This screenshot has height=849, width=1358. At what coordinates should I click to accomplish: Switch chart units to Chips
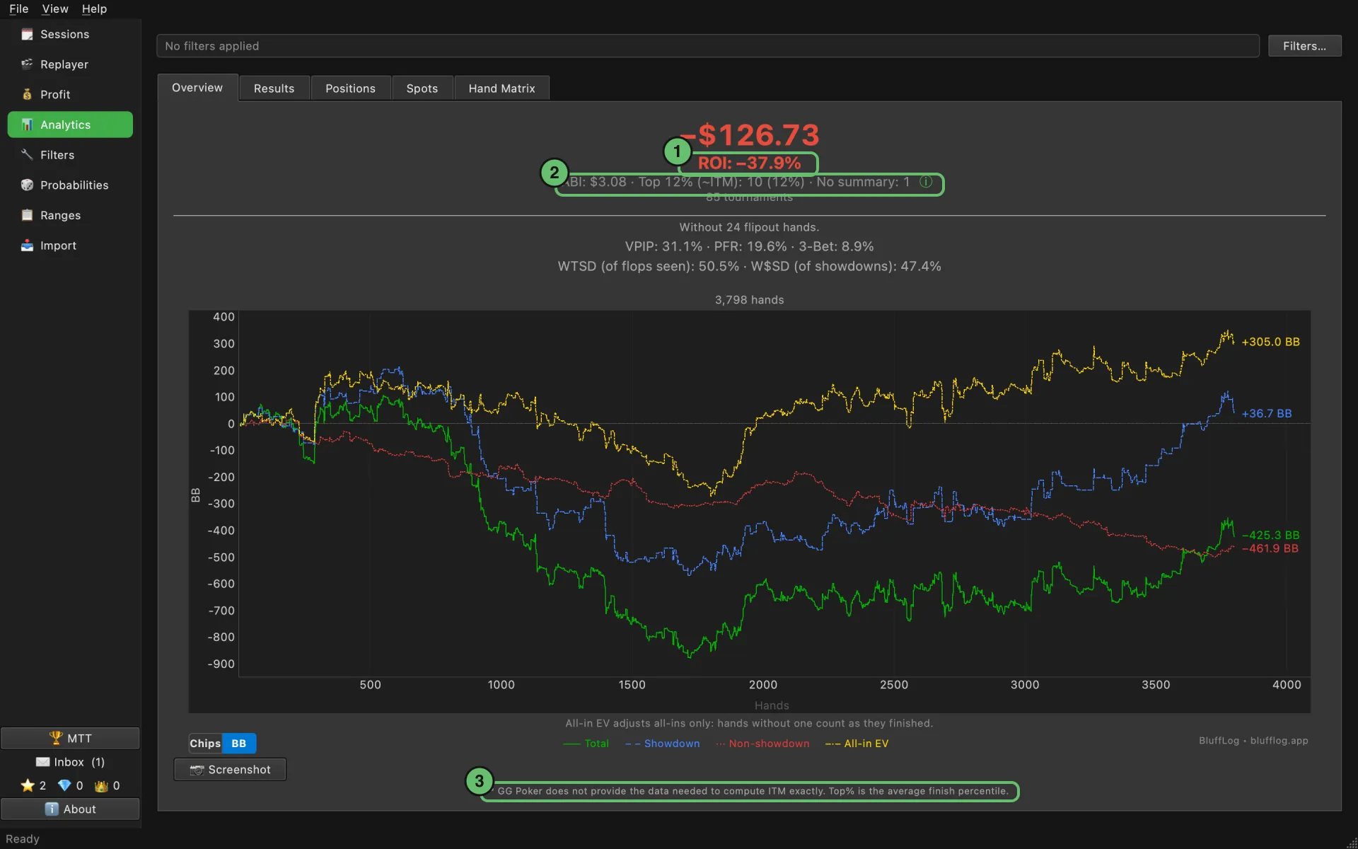click(x=205, y=744)
